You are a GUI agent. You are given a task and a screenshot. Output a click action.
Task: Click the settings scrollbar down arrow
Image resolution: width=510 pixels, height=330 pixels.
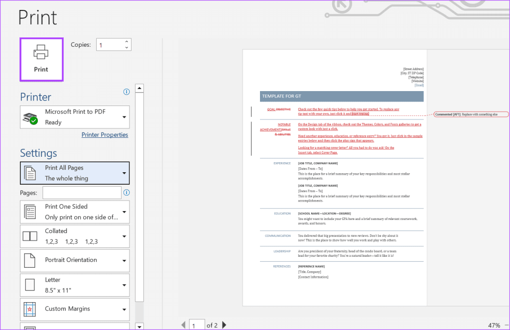click(x=139, y=327)
